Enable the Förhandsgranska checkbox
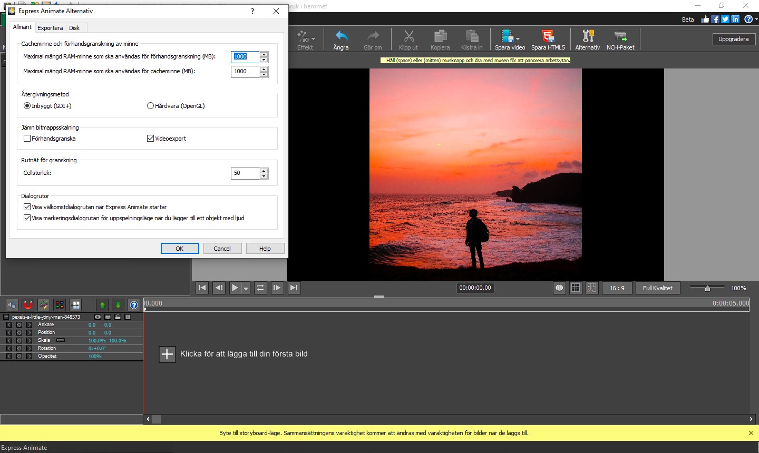 tap(27, 139)
